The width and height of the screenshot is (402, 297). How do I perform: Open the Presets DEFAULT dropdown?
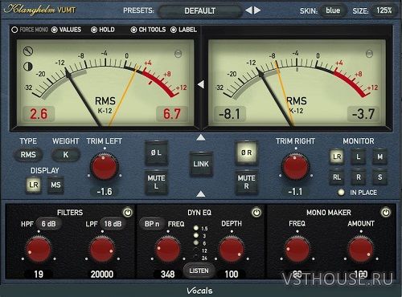(x=200, y=10)
